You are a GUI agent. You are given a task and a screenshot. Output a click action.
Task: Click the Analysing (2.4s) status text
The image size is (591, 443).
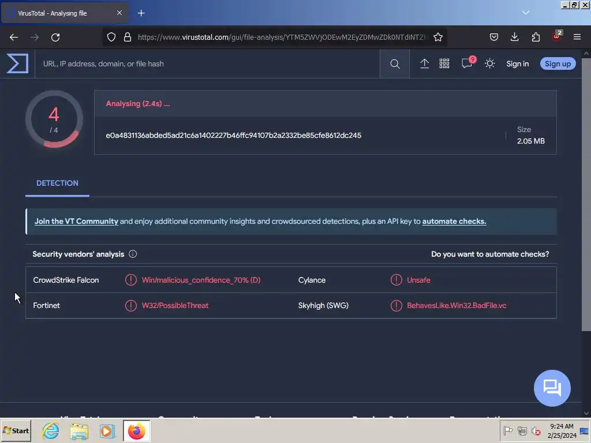pyautogui.click(x=138, y=104)
